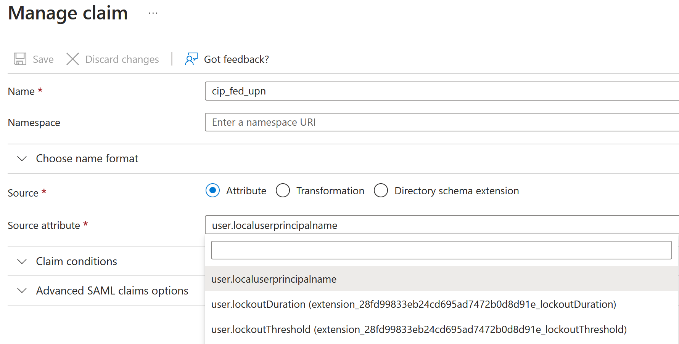This screenshot has height=344, width=679.
Task: Click the Discard changes button label
Action: coord(122,59)
